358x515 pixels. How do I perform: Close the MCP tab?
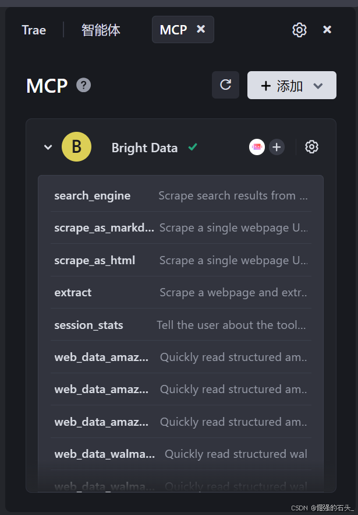201,29
